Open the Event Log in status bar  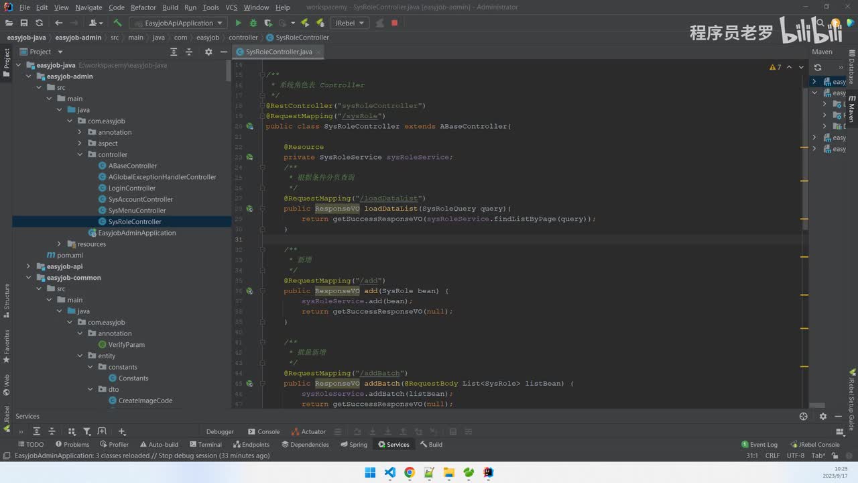(759, 444)
